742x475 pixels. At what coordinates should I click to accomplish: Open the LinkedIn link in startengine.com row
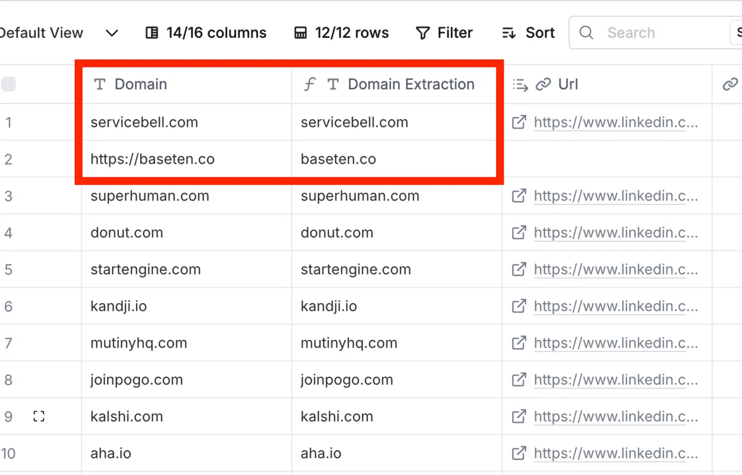coord(616,269)
